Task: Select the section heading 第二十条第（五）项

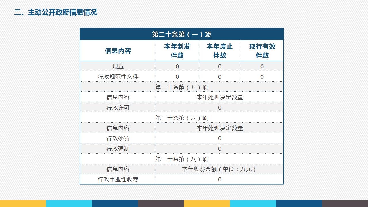Action: click(x=182, y=87)
